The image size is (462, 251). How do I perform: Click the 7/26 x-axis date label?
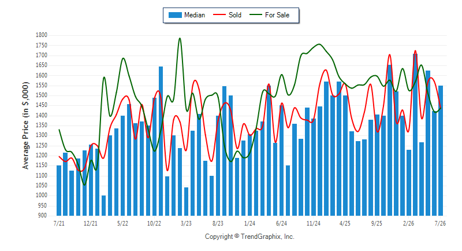click(x=440, y=223)
